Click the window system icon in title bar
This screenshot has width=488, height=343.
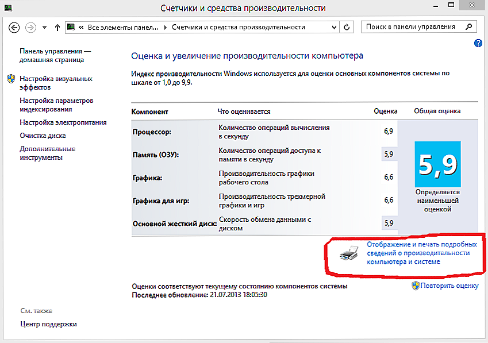click(8, 7)
